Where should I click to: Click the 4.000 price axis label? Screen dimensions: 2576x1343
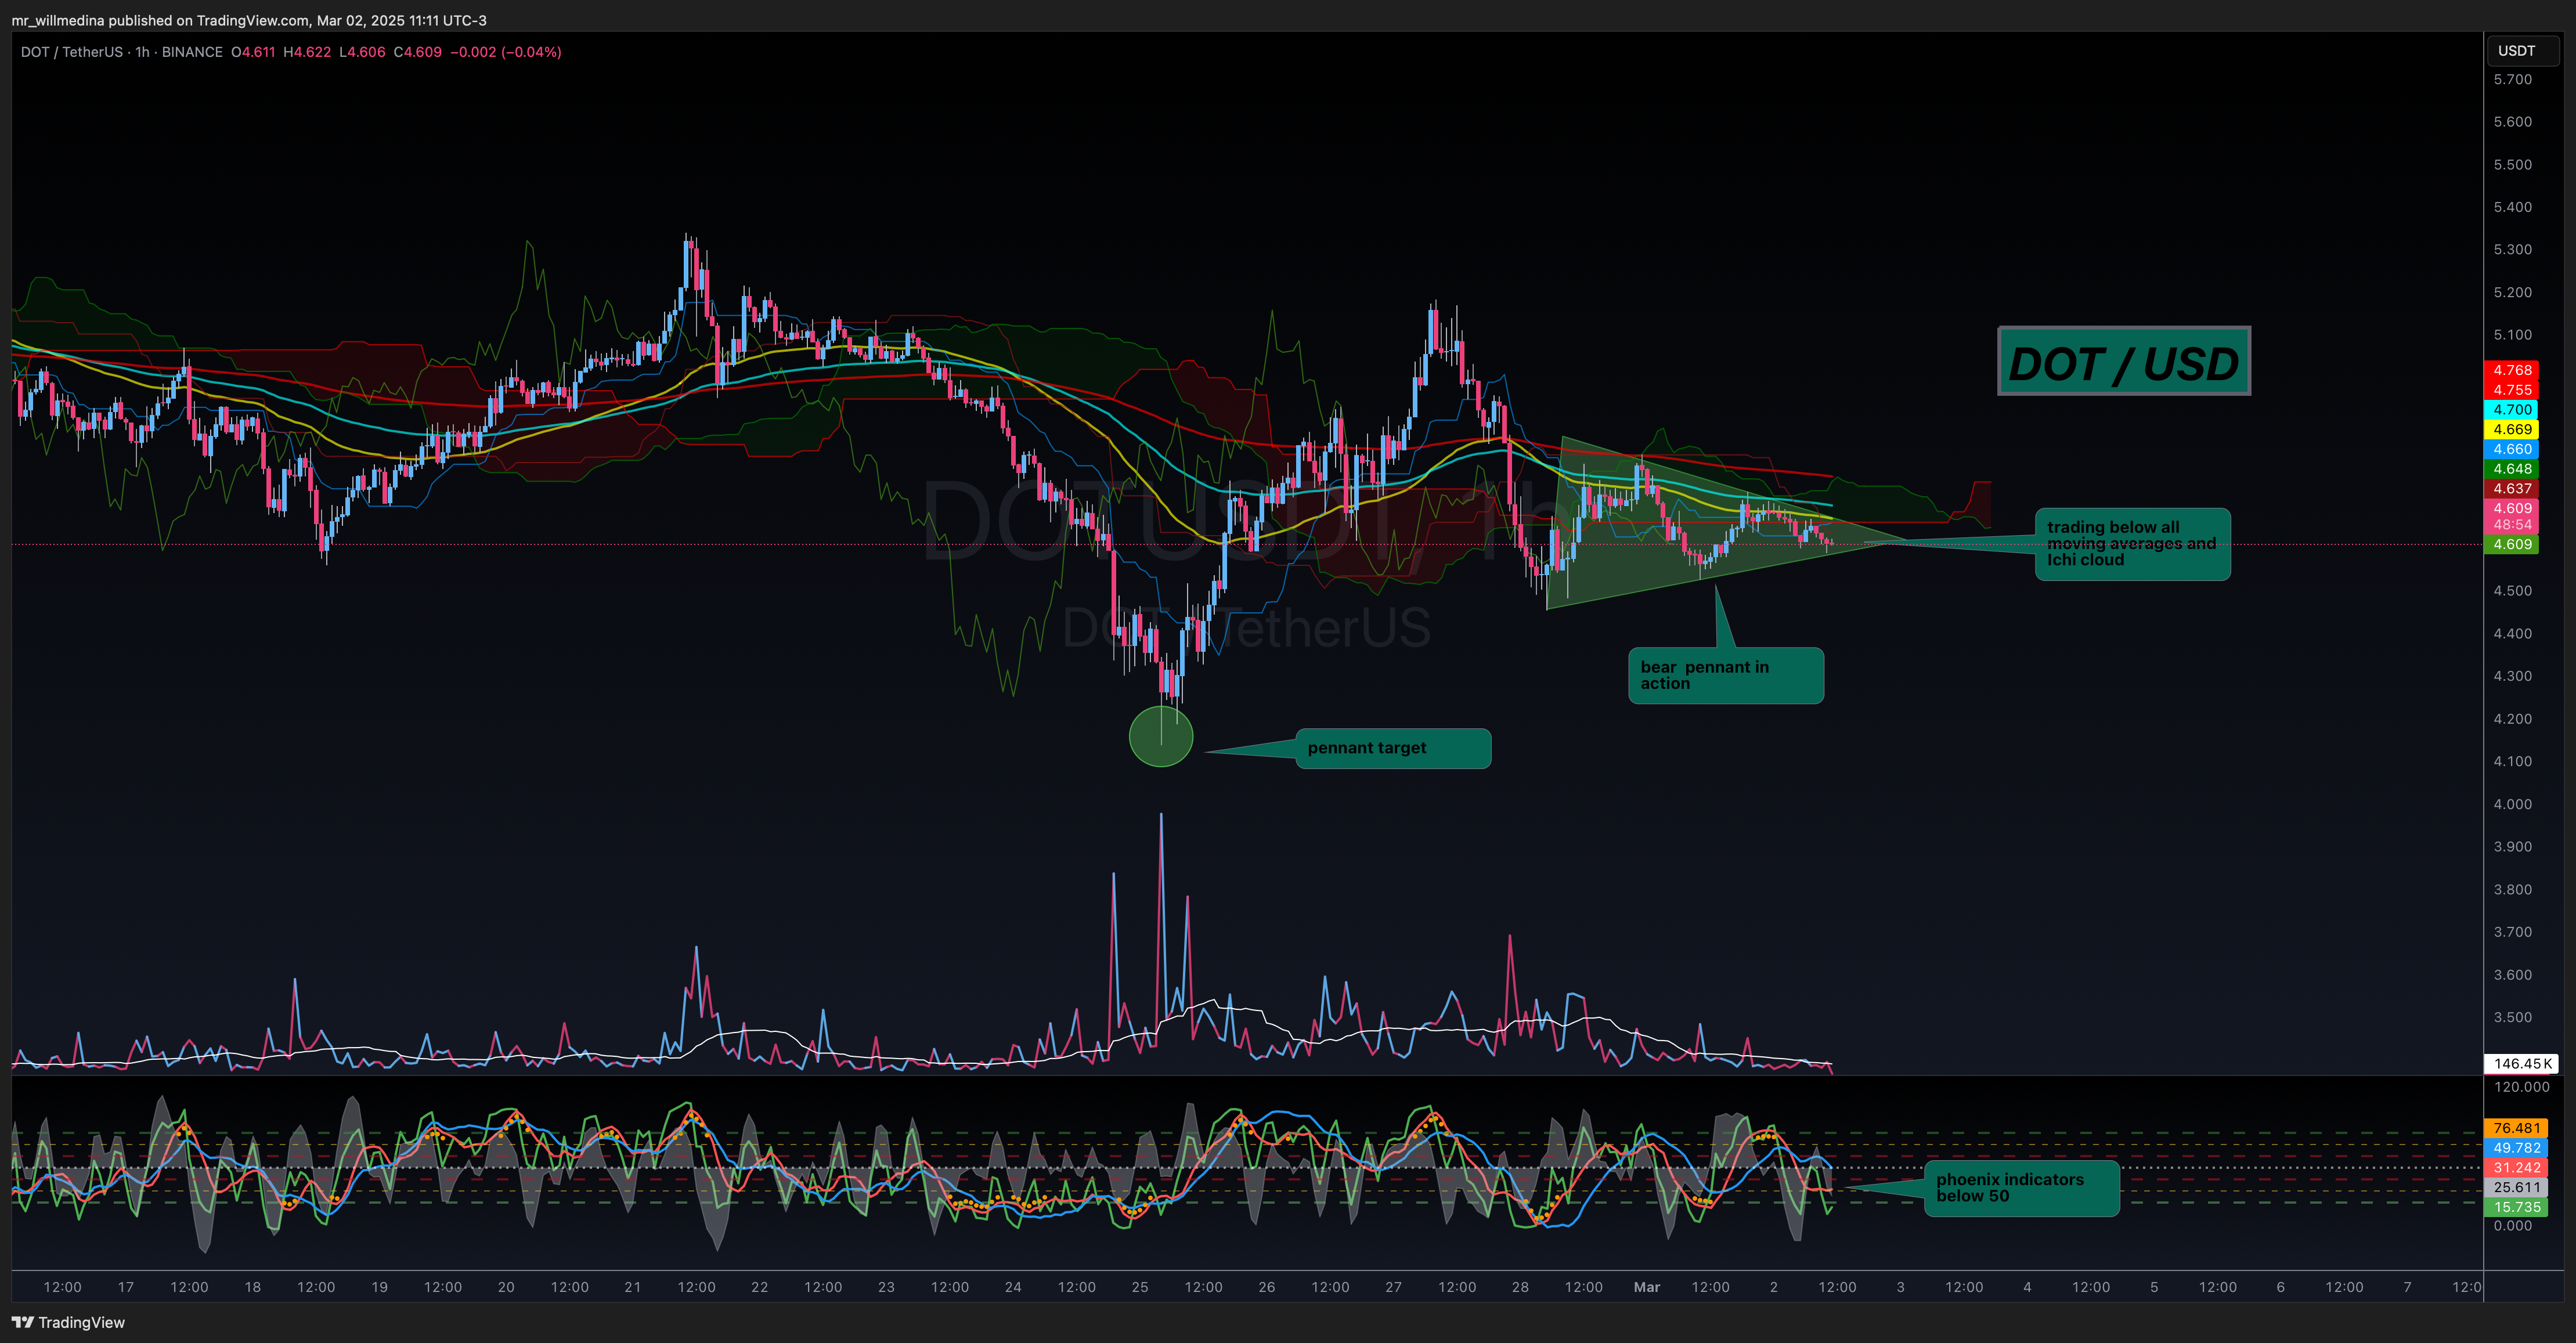pos(2513,804)
